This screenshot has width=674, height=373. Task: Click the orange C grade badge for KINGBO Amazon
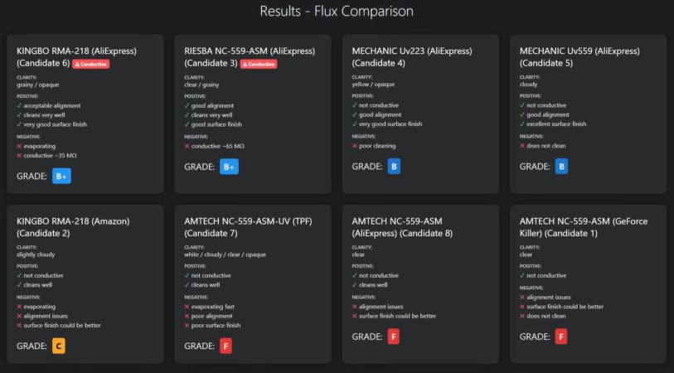click(x=59, y=346)
